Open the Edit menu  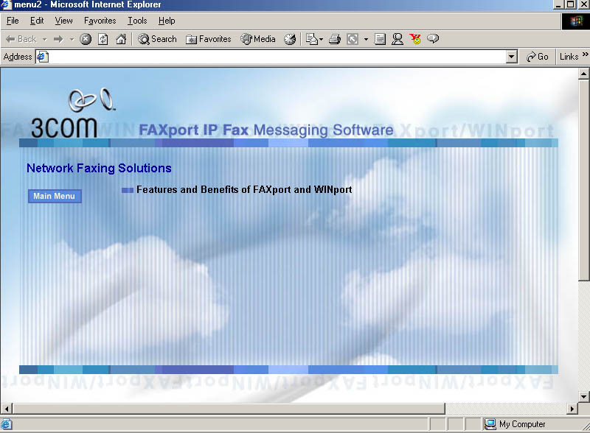point(37,21)
